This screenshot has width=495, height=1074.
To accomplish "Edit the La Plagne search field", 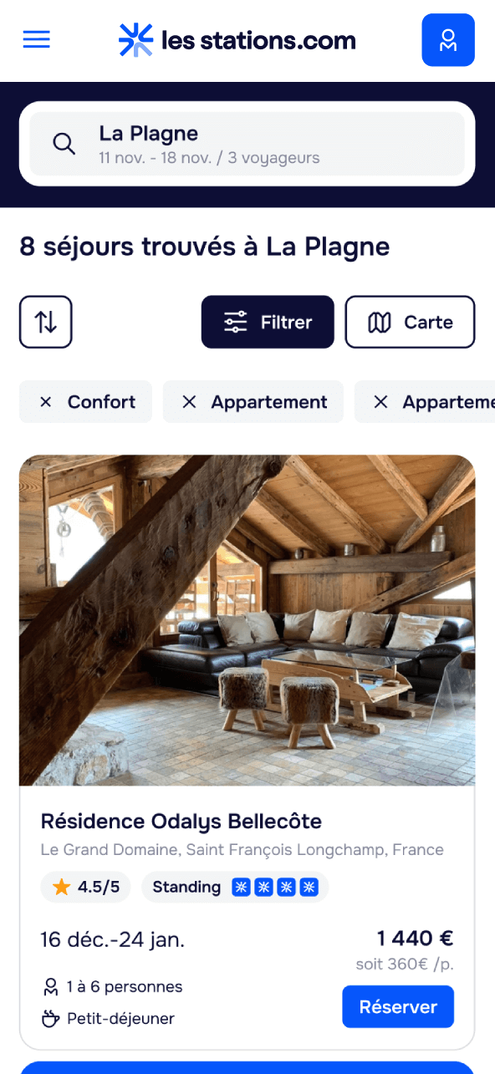I will [247, 144].
